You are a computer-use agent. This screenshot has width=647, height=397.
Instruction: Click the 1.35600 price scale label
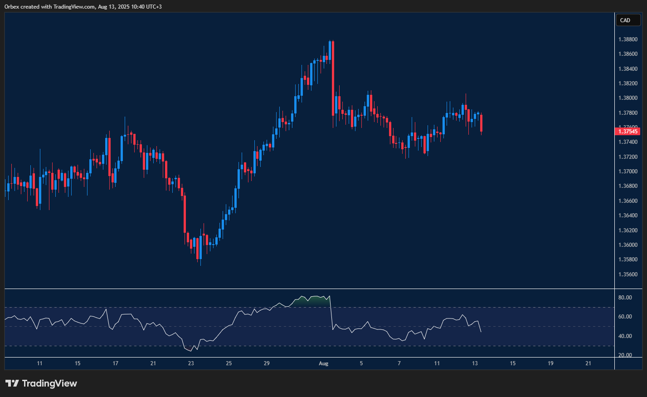628,274
